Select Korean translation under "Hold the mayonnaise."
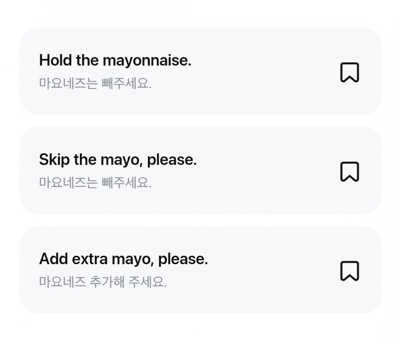 95,84
